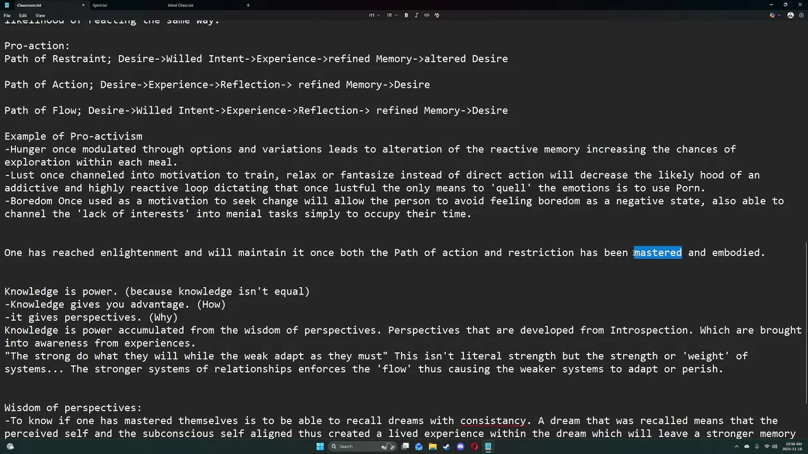This screenshot has width=808, height=454.
Task: Click the Notepad app icon in title bar
Action: coord(7,5)
